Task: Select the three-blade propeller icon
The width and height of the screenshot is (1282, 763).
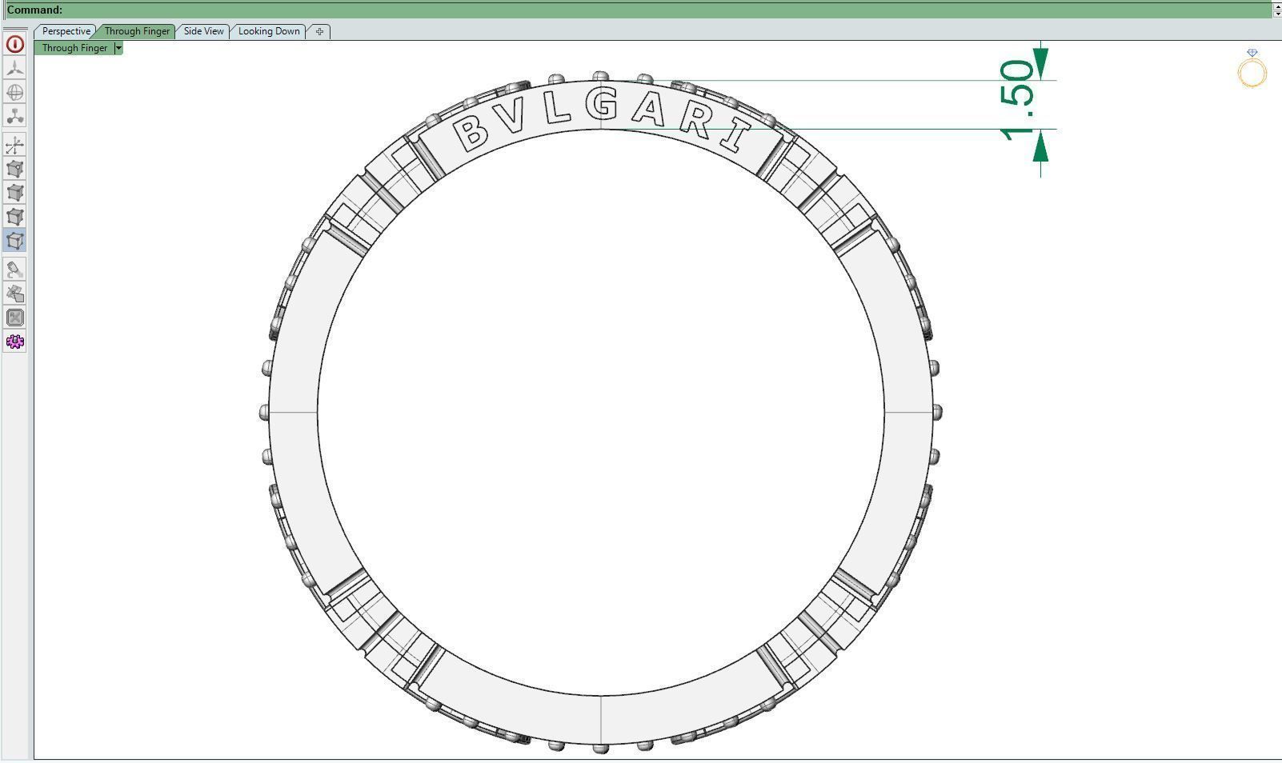Action: (14, 69)
